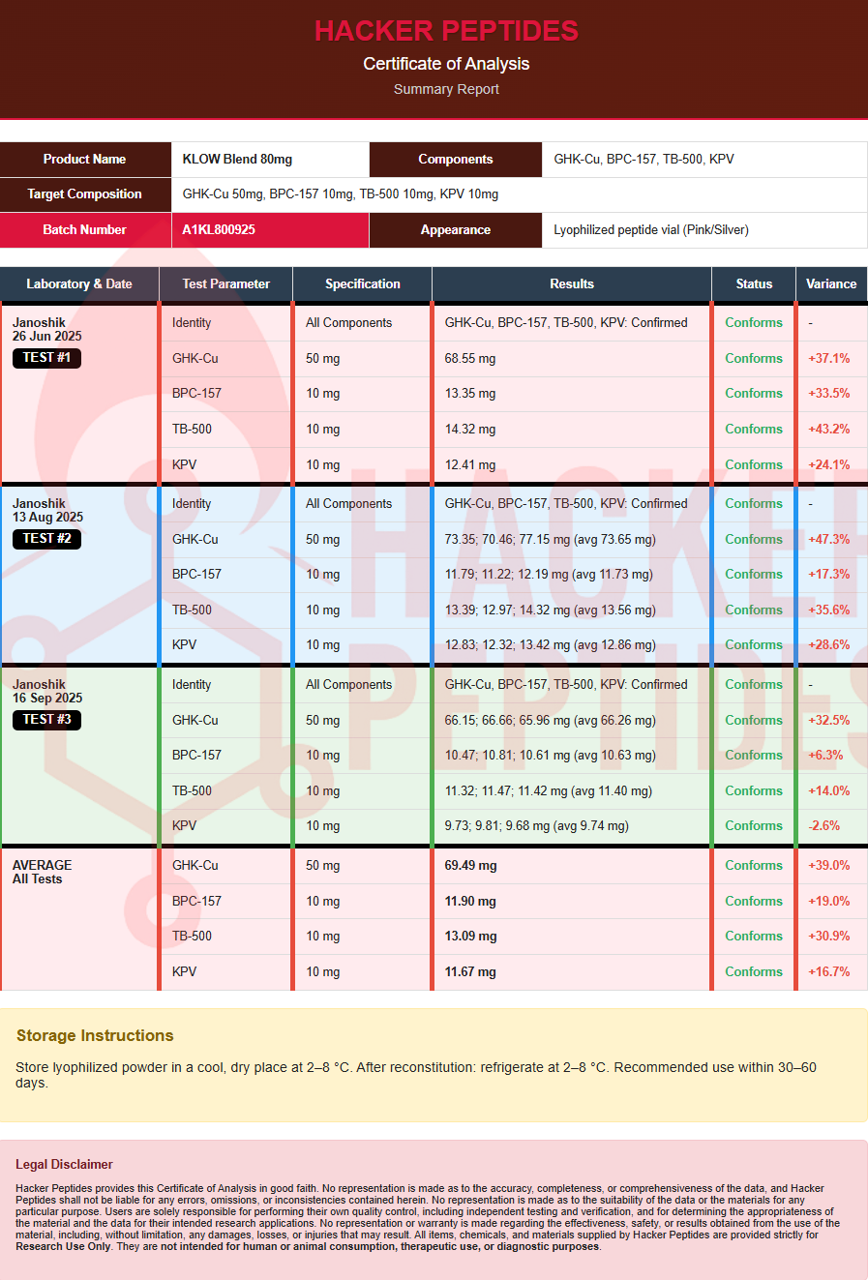This screenshot has width=868, height=1280.
Task: Select average KPV result '11.67 mg'
Action: [x=470, y=972]
